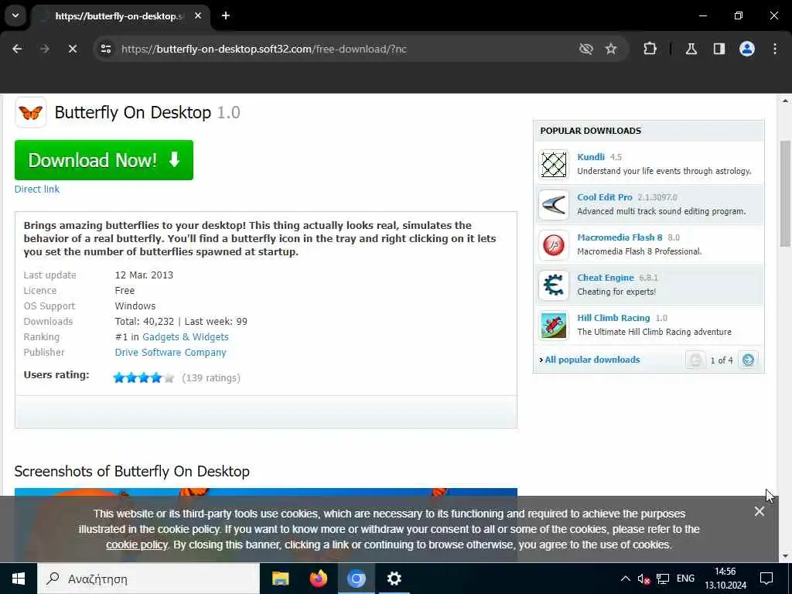Viewport: 792px width, 594px height.
Task: Open Firefox from the taskbar
Action: 318,579
